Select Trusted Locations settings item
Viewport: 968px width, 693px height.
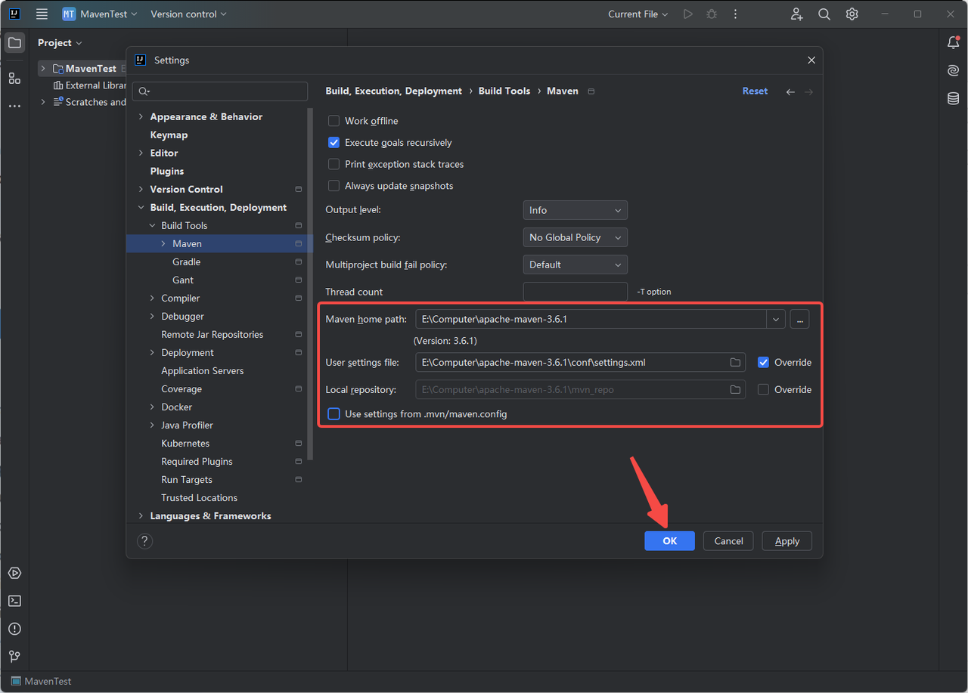tap(199, 497)
